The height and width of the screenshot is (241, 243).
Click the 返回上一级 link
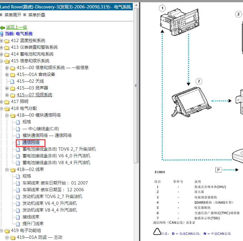coord(16,27)
